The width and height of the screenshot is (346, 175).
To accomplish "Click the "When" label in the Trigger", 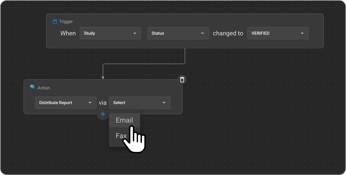I will coord(68,33).
